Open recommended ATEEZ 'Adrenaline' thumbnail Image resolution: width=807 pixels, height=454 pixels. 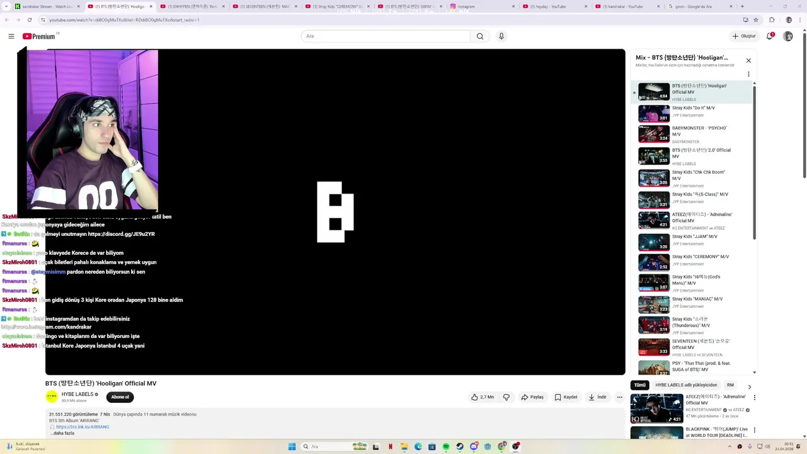coord(657,409)
